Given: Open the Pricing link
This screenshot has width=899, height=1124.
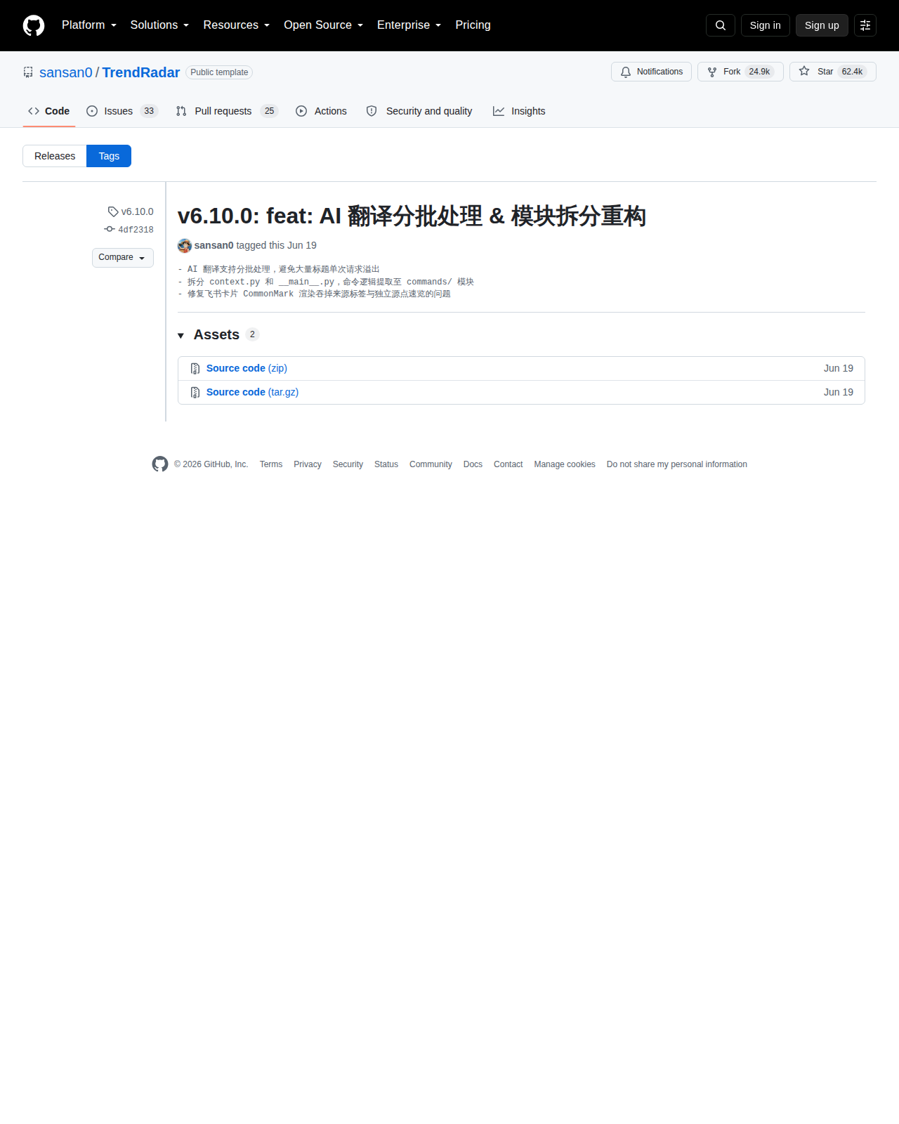Looking at the screenshot, I should [473, 25].
